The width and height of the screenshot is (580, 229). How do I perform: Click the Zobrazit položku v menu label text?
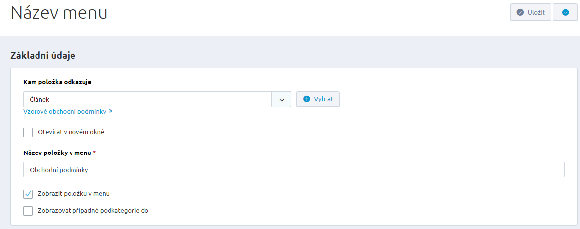click(x=77, y=193)
